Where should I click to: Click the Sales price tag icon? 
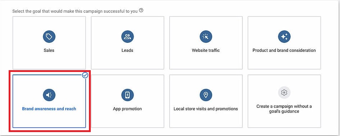click(49, 36)
